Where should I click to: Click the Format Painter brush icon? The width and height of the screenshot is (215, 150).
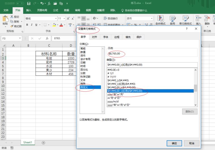click(x=12, y=26)
